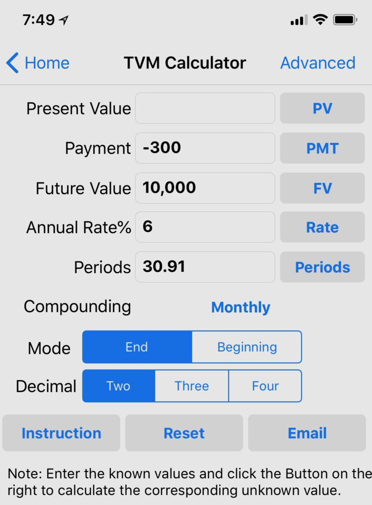The height and width of the screenshot is (505, 372).
Task: Tap the Wi-Fi status icon
Action: (320, 20)
